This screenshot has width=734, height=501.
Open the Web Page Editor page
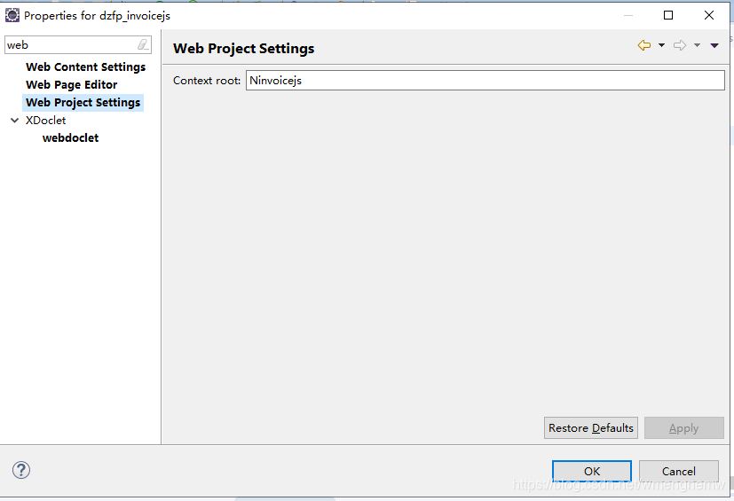tap(71, 85)
